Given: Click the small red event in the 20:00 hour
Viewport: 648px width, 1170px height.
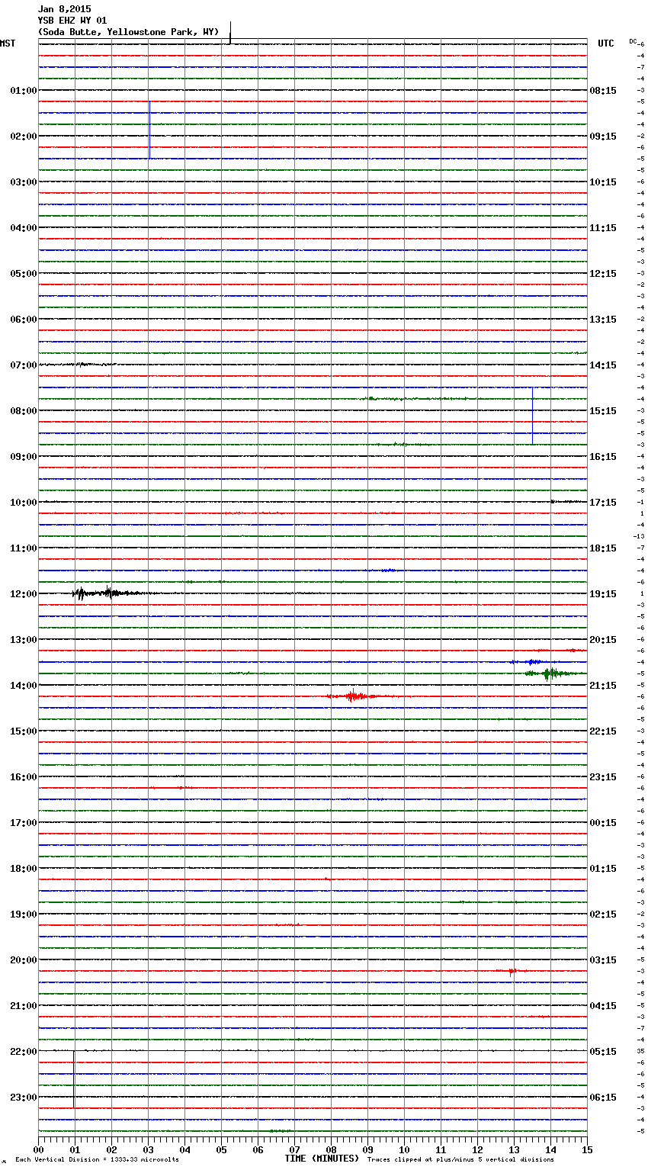Looking at the screenshot, I should click(512, 971).
